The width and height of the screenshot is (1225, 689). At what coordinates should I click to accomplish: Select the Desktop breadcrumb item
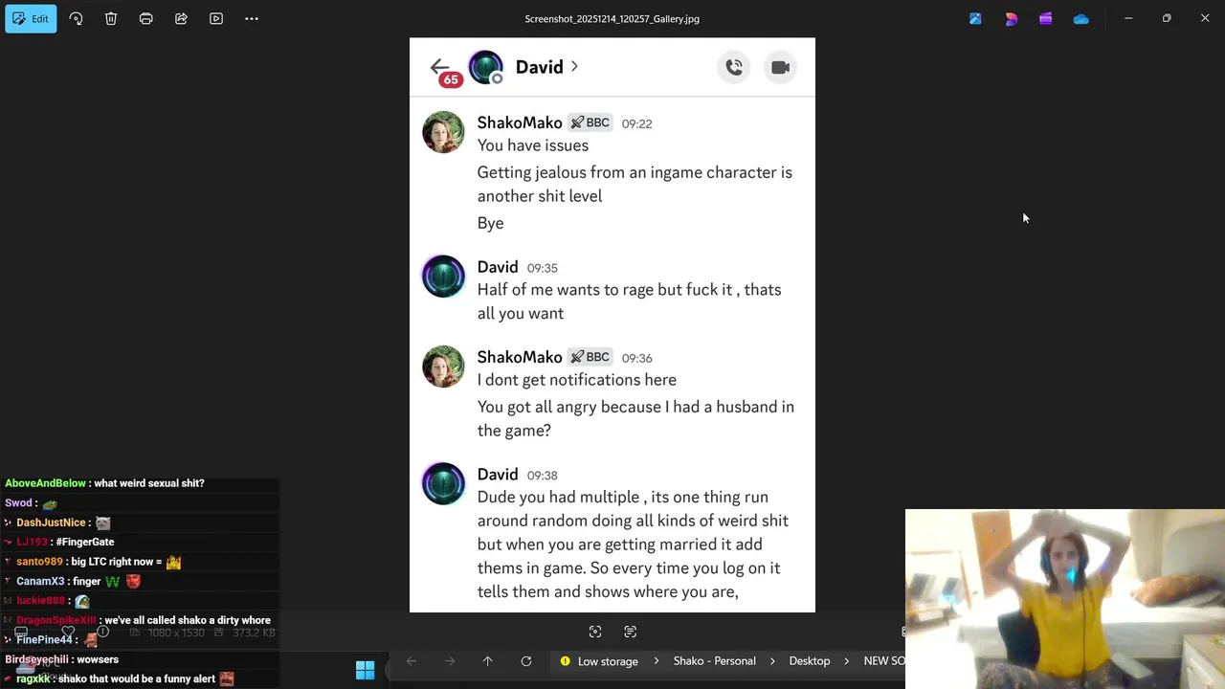point(810,661)
